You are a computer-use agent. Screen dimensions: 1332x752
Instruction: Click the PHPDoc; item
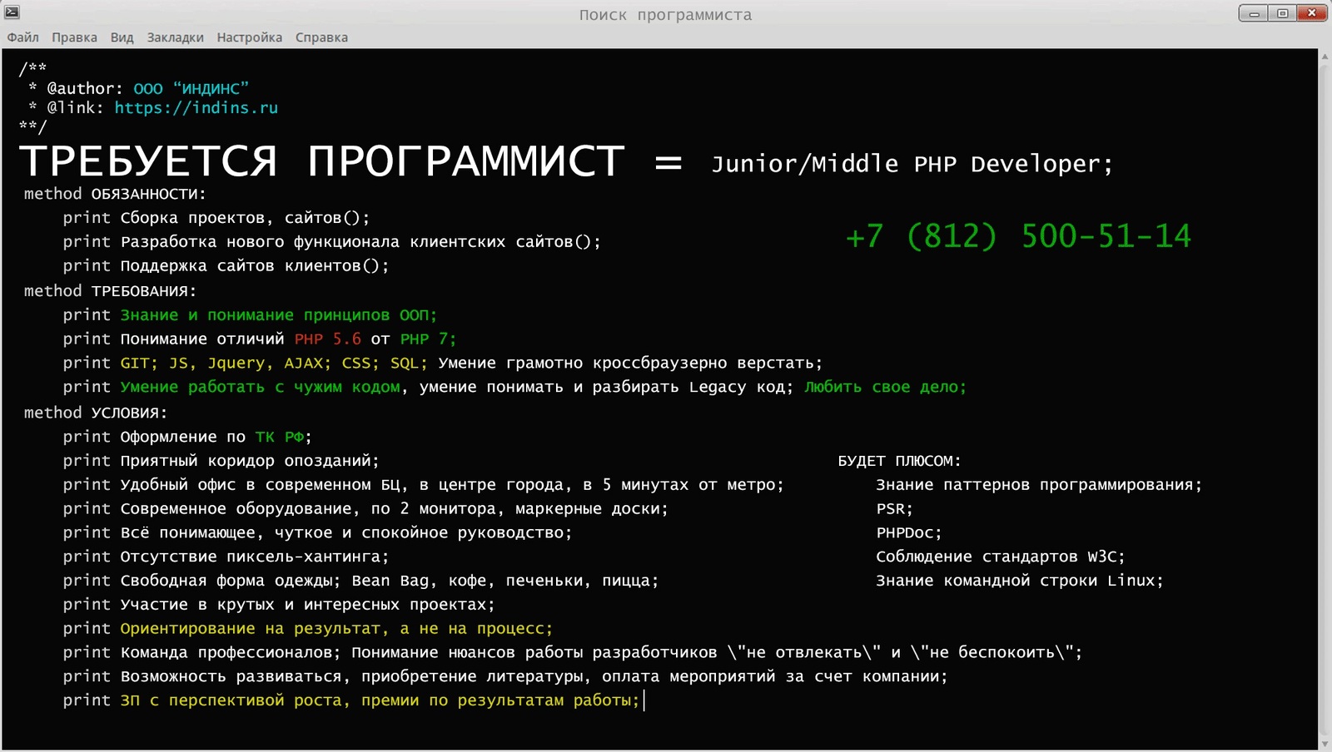[x=909, y=533]
